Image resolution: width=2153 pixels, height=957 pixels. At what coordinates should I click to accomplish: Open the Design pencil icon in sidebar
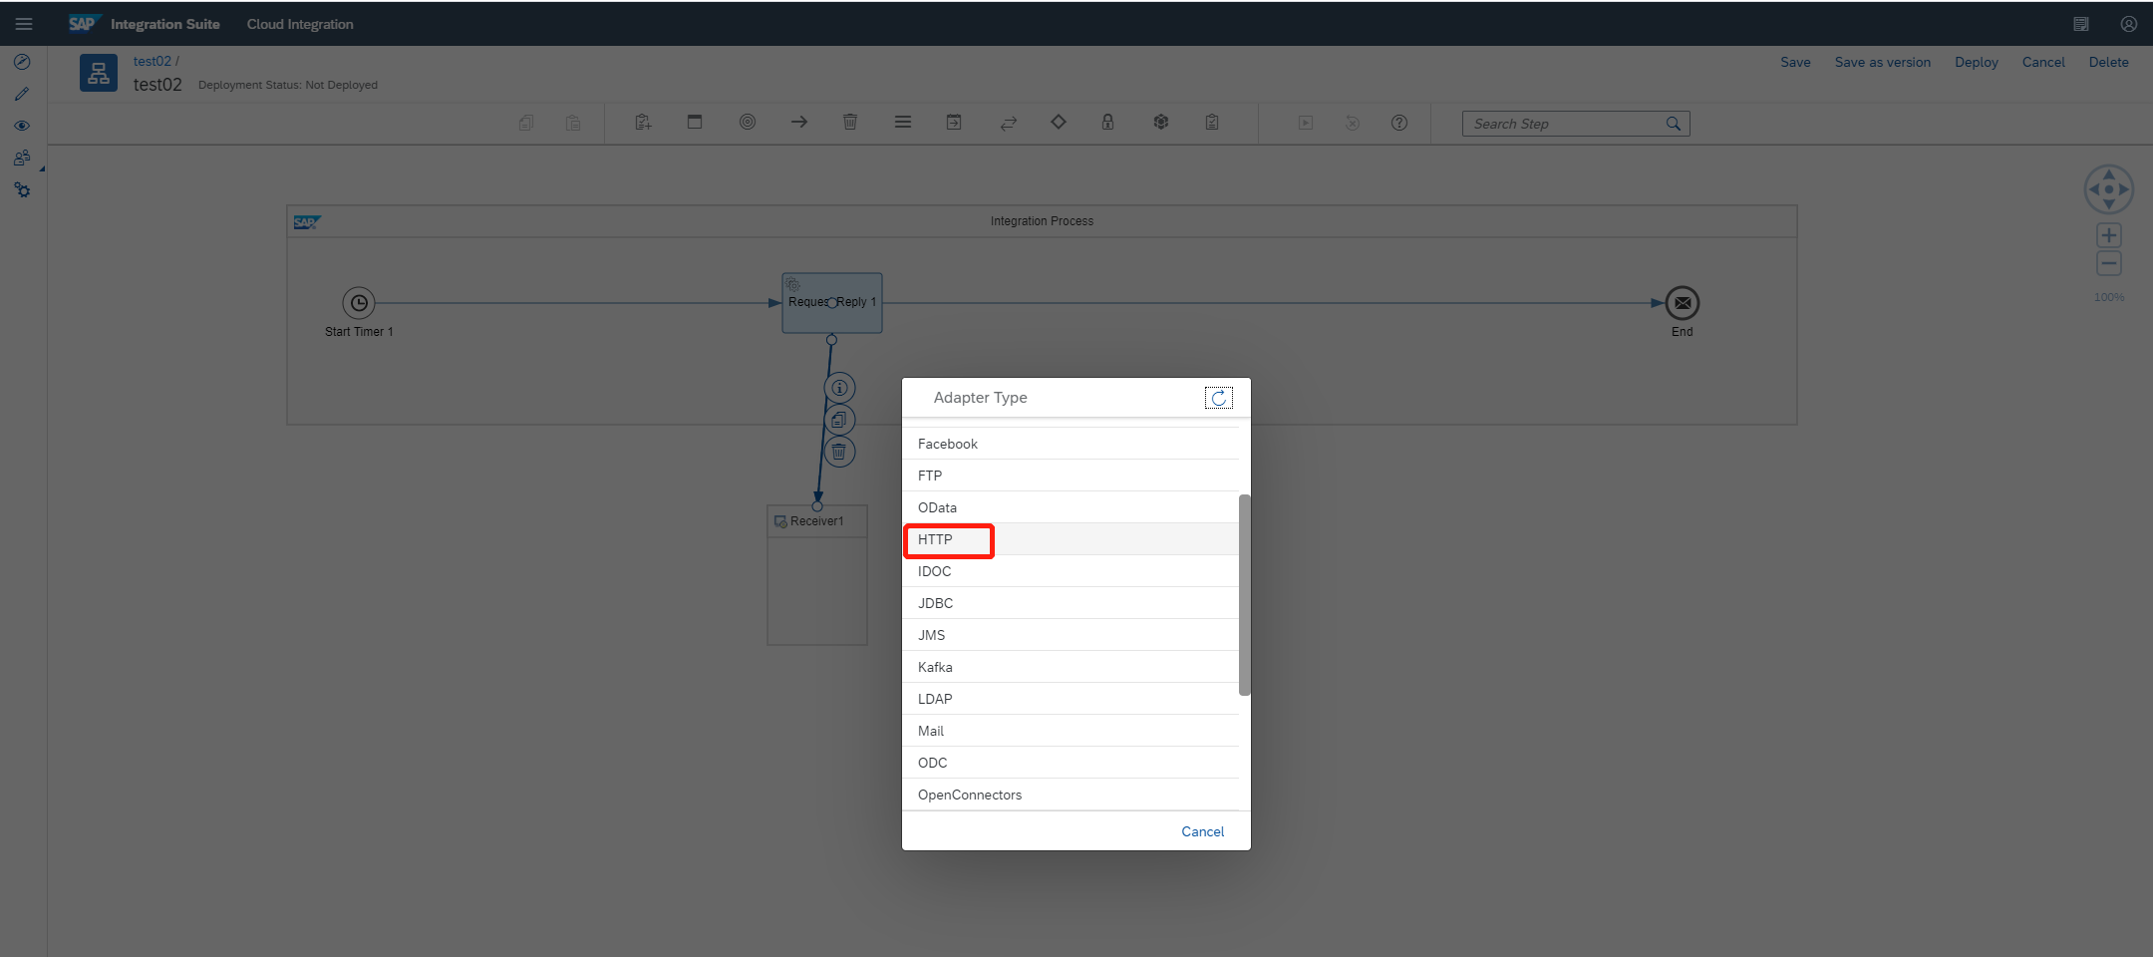(x=22, y=94)
